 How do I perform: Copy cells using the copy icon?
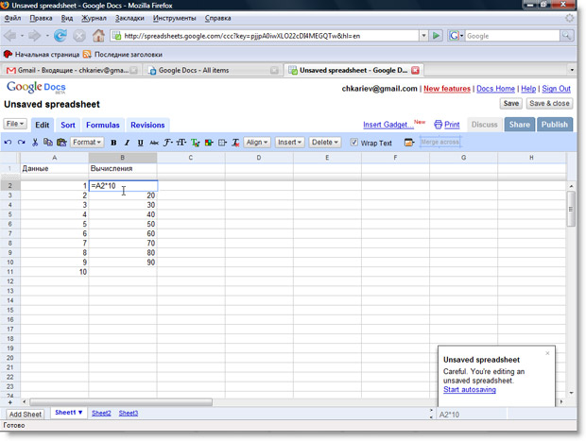click(48, 143)
